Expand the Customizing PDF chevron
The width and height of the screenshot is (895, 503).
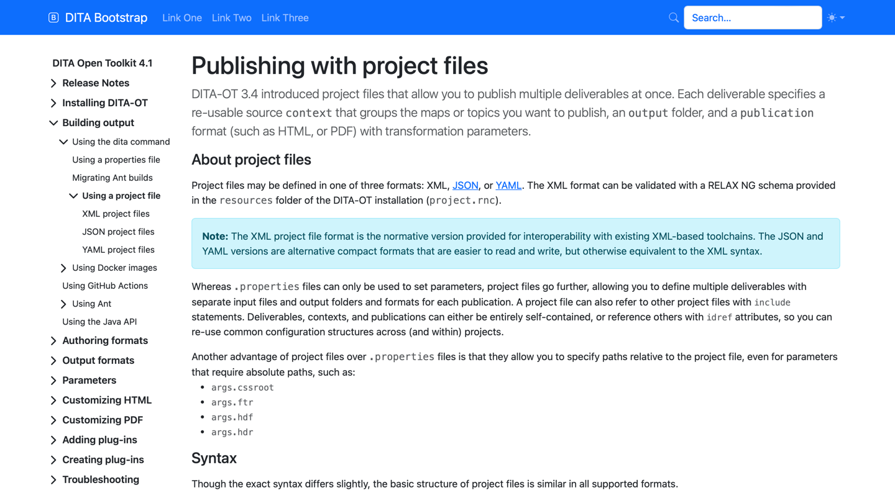[53, 420]
